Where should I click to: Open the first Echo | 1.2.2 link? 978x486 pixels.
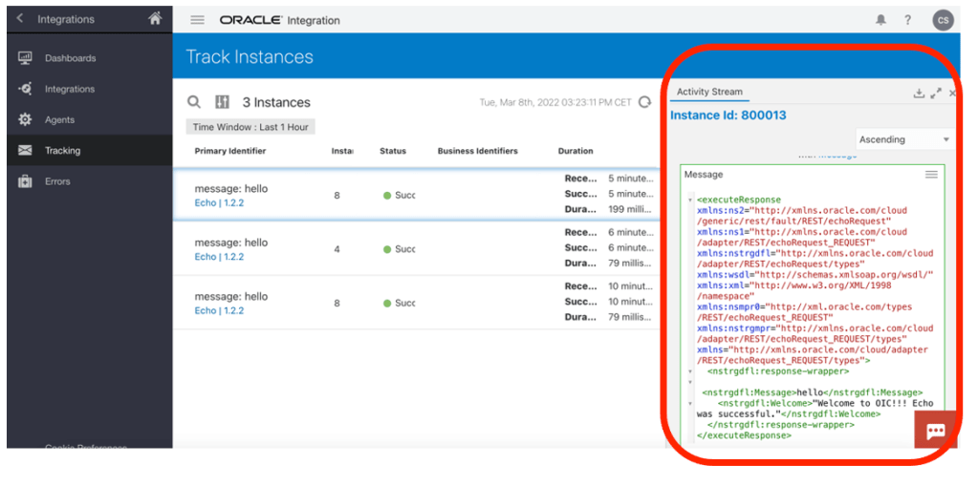219,203
